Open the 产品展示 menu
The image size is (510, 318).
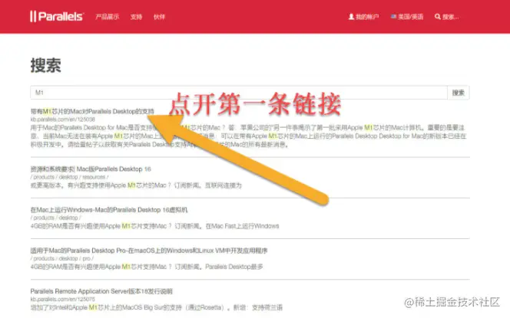click(108, 17)
